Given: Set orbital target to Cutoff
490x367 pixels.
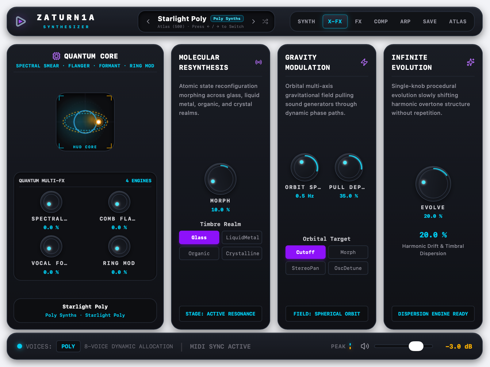Looking at the screenshot, I should tap(305, 252).
